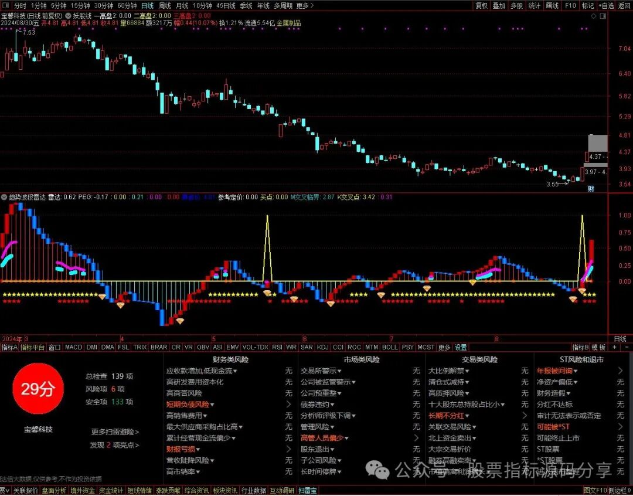This screenshot has height=496, width=633.
Task: Open 发现 2 项亮点 link
Action: [114, 445]
